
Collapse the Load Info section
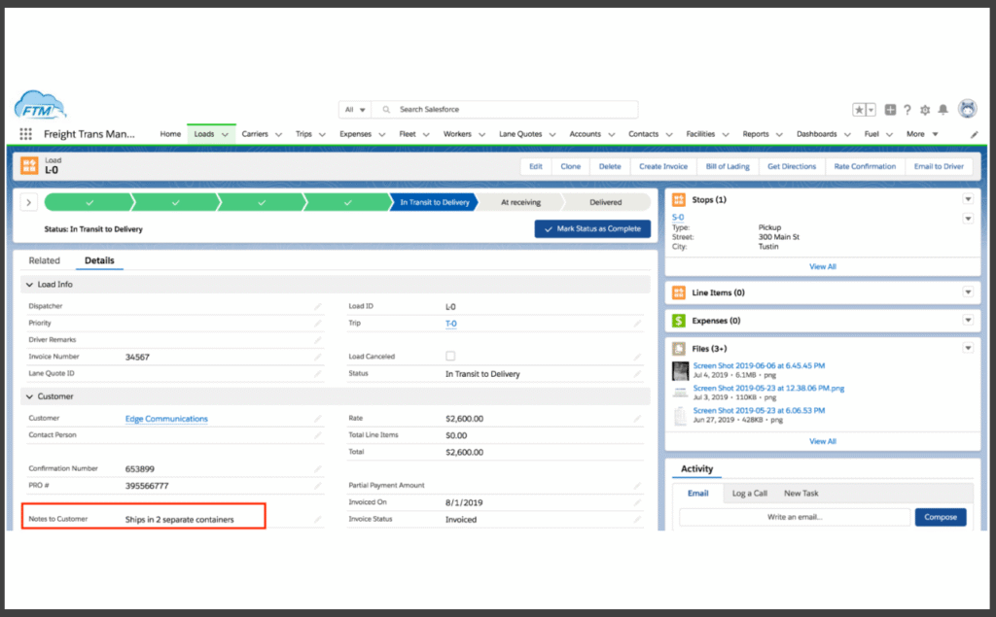(30, 285)
